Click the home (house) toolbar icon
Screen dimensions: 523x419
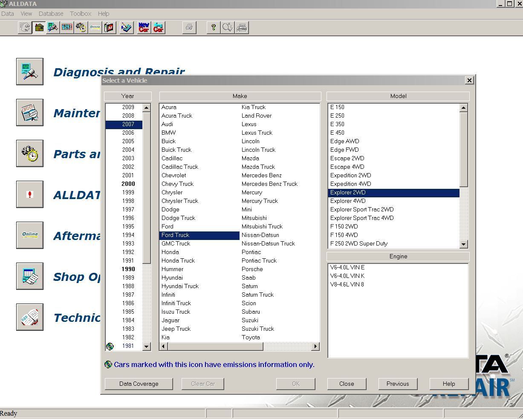[39, 28]
